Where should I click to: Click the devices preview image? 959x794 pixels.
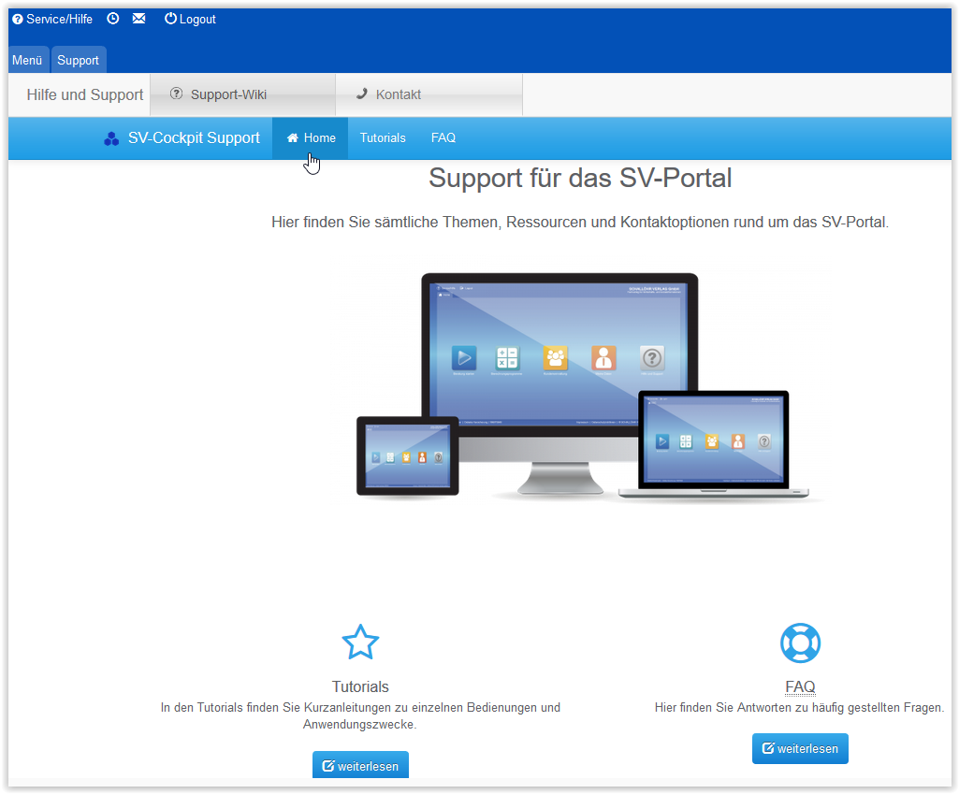[580, 388]
